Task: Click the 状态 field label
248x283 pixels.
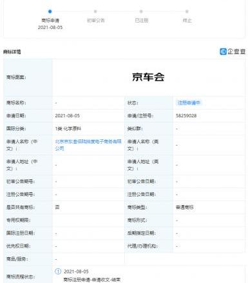Action: [133, 102]
